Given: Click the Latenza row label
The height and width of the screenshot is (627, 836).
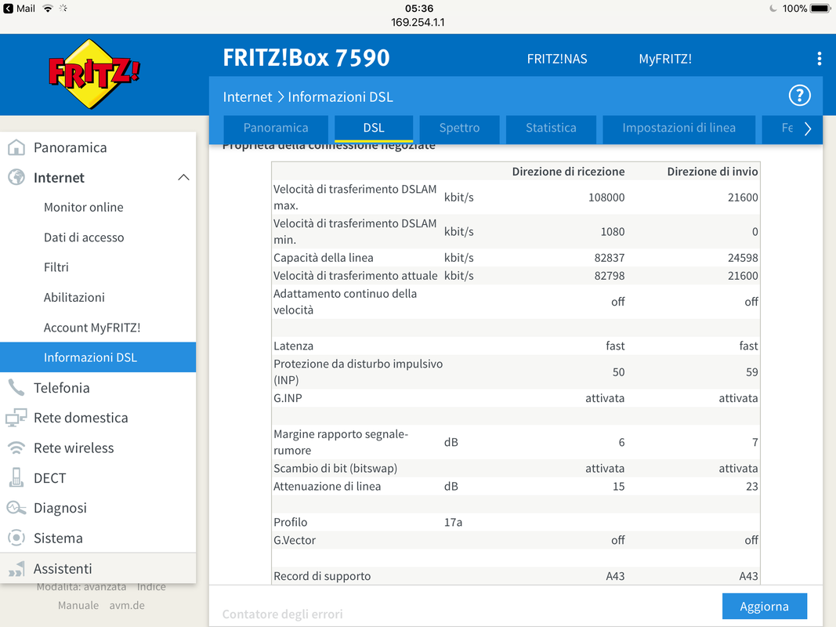Looking at the screenshot, I should point(293,346).
